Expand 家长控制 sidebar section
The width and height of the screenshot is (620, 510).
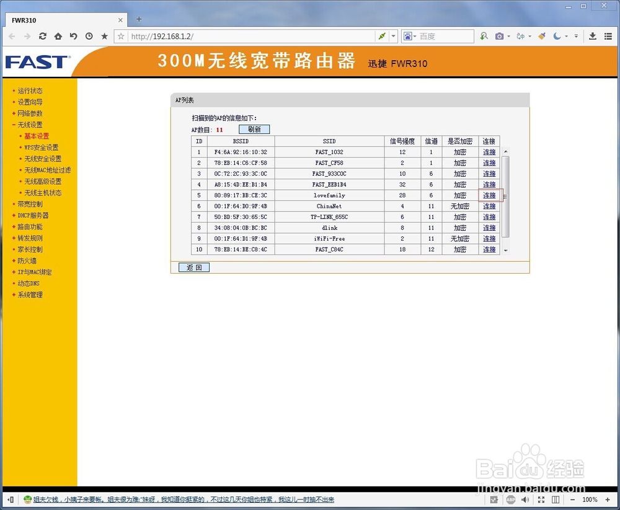pos(30,249)
